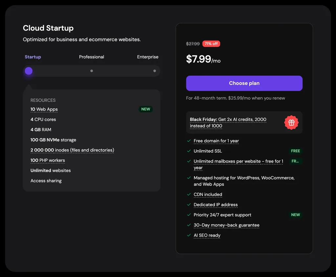Click the Unlimited websites entry
The height and width of the screenshot is (277, 336).
pos(51,170)
